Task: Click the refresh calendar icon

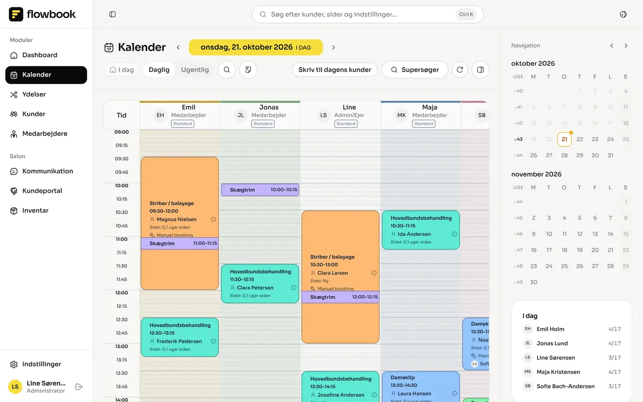Action: [460, 70]
